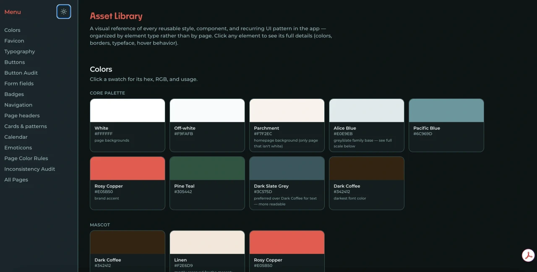Screen dimensions: 537x272
Task: Select Rosy Copper in Core Palette
Action: [x=128, y=183]
